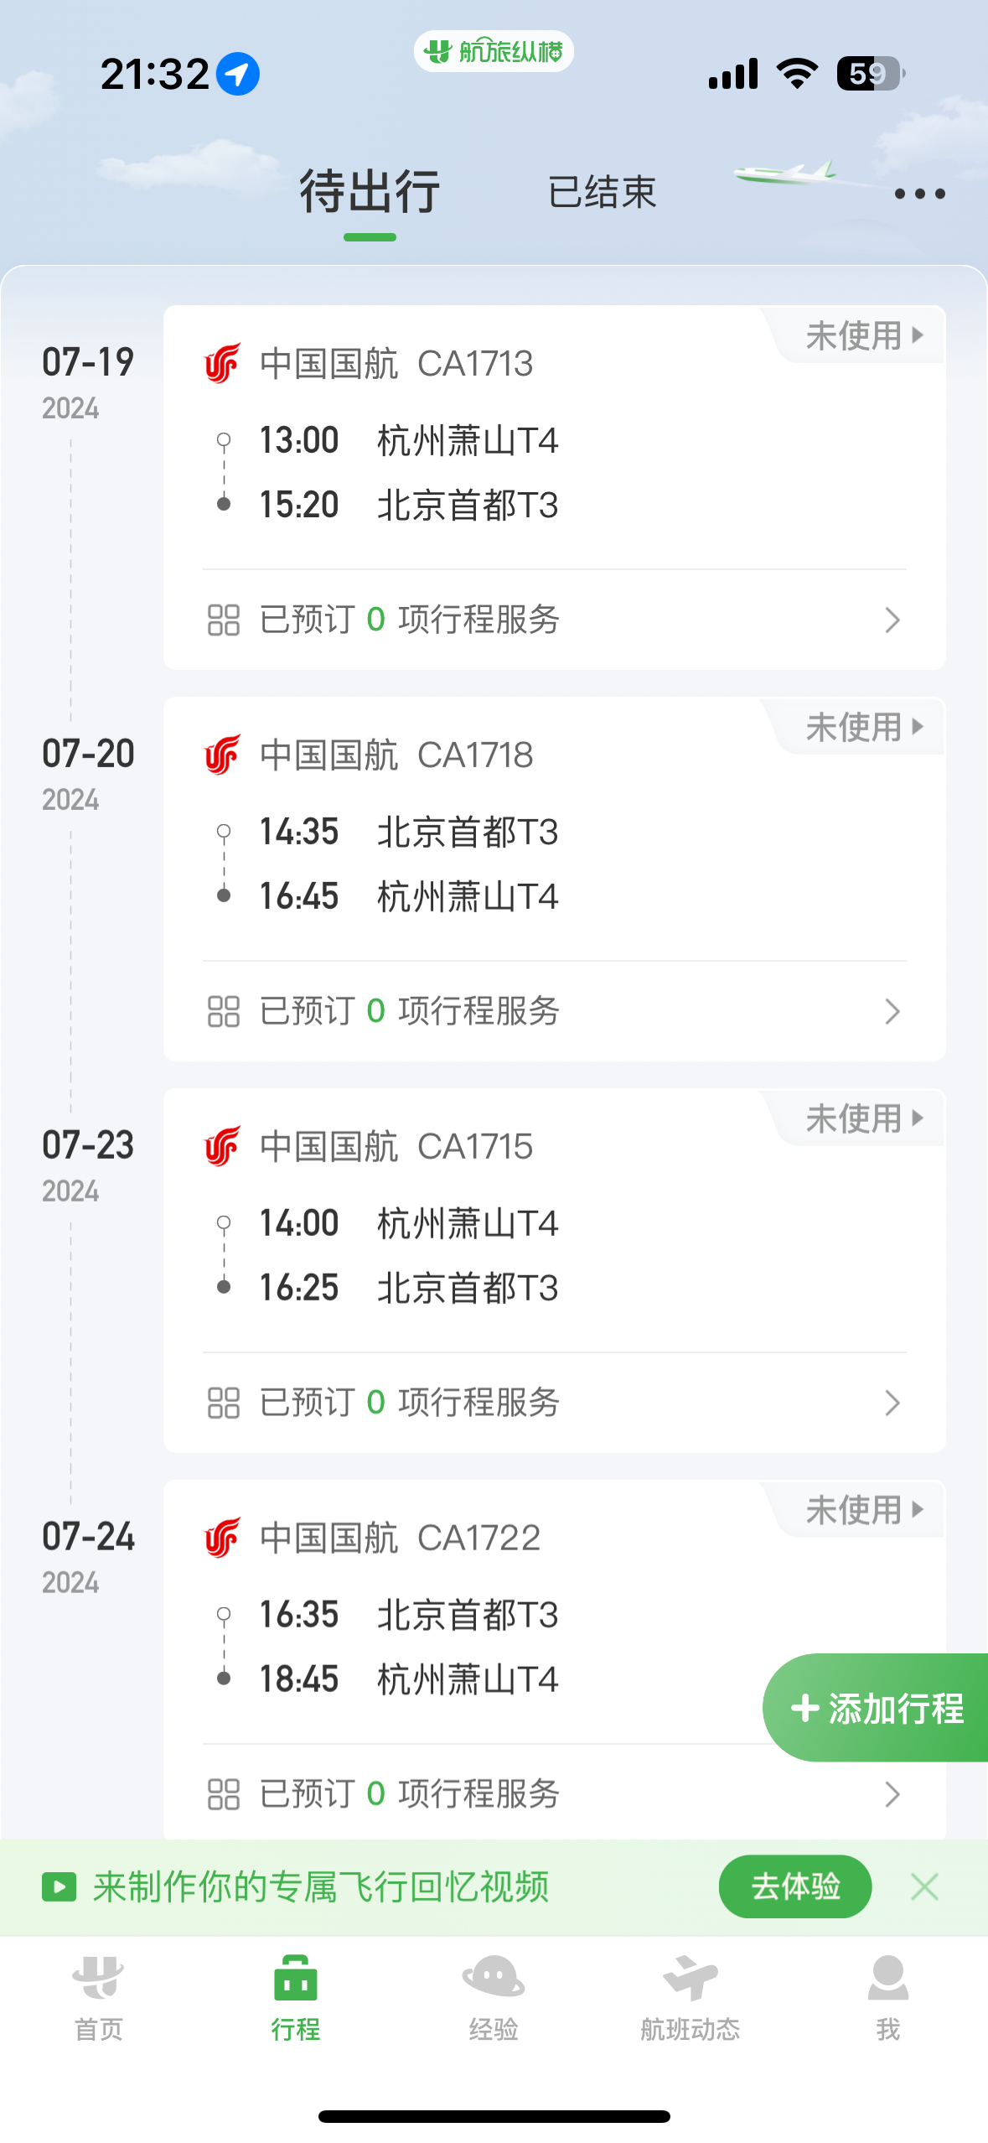Expand 未使用 status on CA1715 flight
This screenshot has width=988, height=2143.
[863, 1118]
